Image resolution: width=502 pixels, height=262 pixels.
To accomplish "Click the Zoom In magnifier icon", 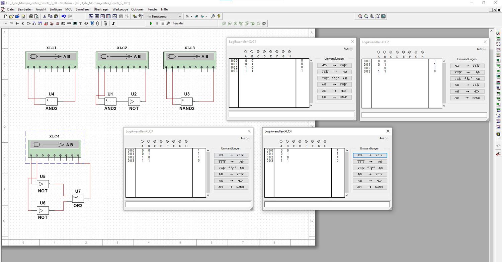I will click(x=360, y=16).
